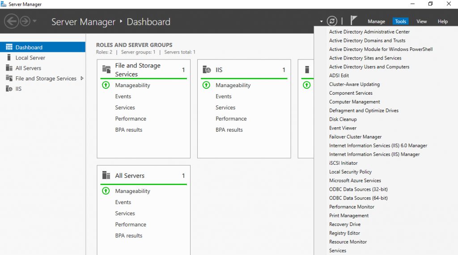Open the View menu

click(421, 21)
